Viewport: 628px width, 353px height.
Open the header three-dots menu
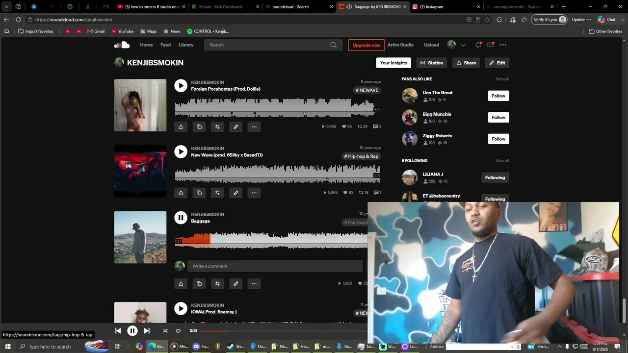pyautogui.click(x=503, y=45)
